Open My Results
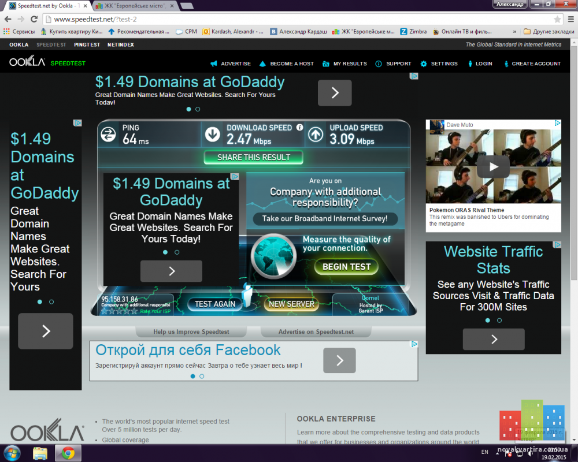This screenshot has width=578, height=462. coord(344,64)
